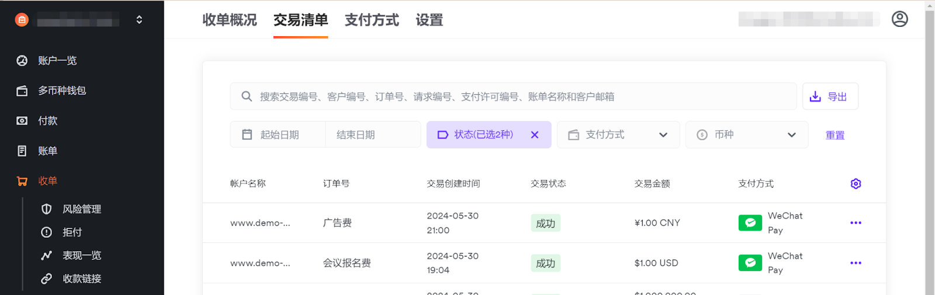Screen dimensions: 935x295
Task: Open more options for 会议报名费 transaction
Action: [856, 263]
